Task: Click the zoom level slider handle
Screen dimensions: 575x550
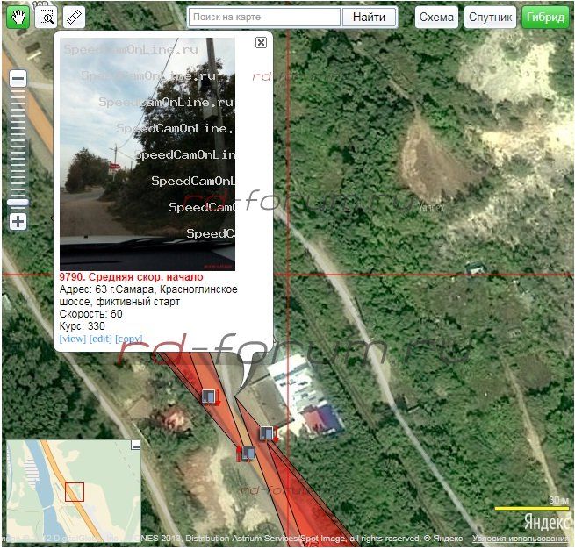Action: pyautogui.click(x=18, y=202)
